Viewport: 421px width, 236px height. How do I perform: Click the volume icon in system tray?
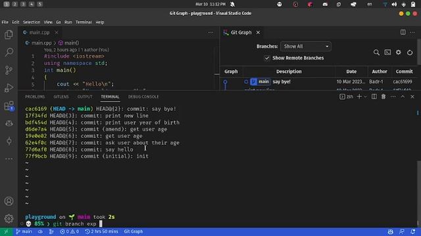click(x=394, y=5)
